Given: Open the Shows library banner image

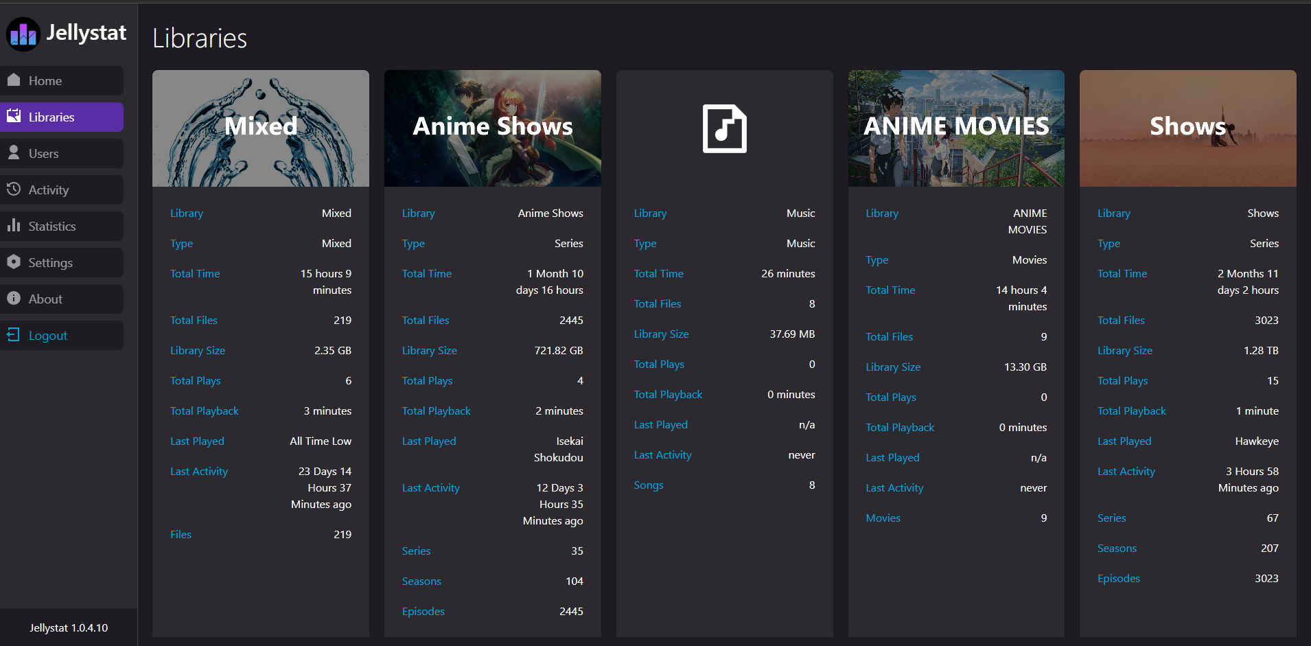Looking at the screenshot, I should click(x=1187, y=128).
